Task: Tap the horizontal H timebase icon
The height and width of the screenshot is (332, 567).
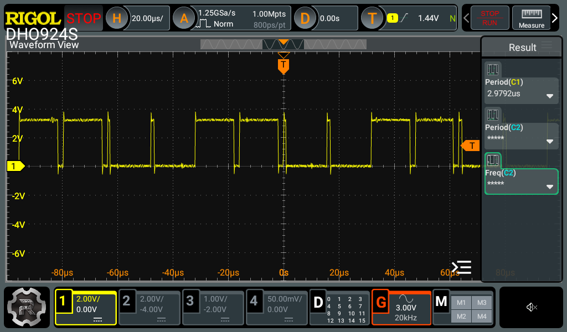Action: pos(116,18)
